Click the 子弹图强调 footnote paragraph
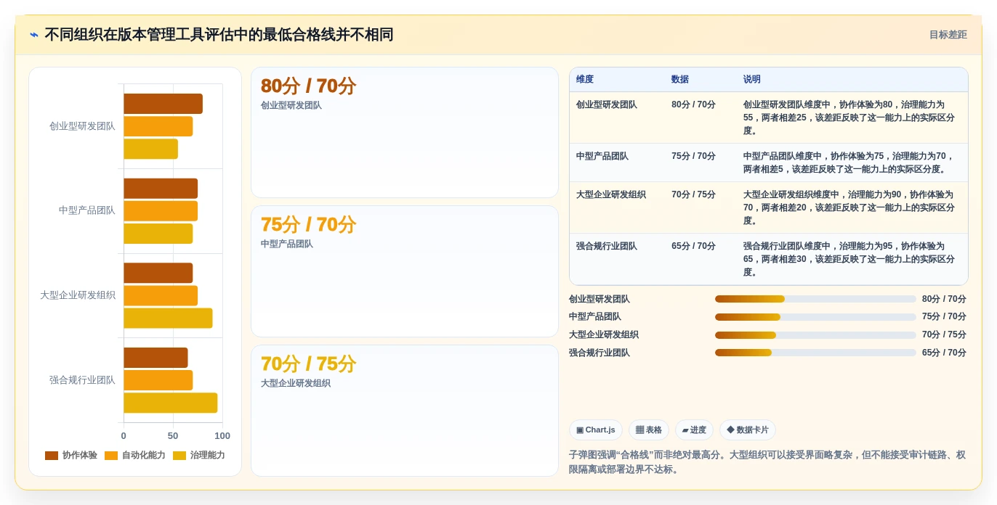Viewport: 997px width, 505px height. point(767,461)
